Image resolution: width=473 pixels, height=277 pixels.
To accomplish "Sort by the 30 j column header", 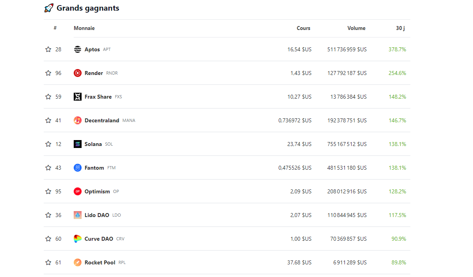I will click(x=400, y=28).
